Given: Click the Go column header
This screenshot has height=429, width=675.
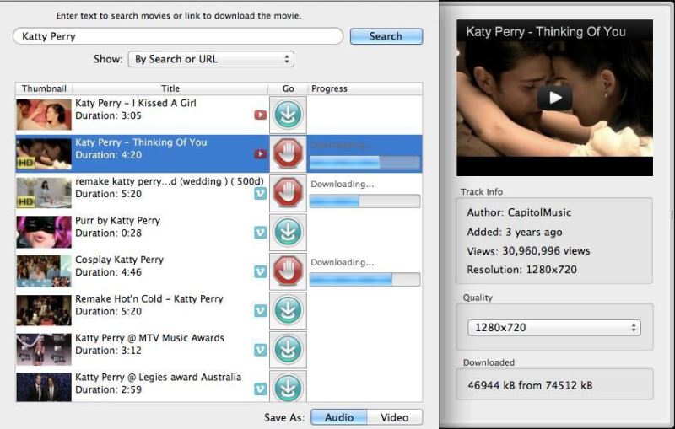Looking at the screenshot, I should pyautogui.click(x=288, y=88).
